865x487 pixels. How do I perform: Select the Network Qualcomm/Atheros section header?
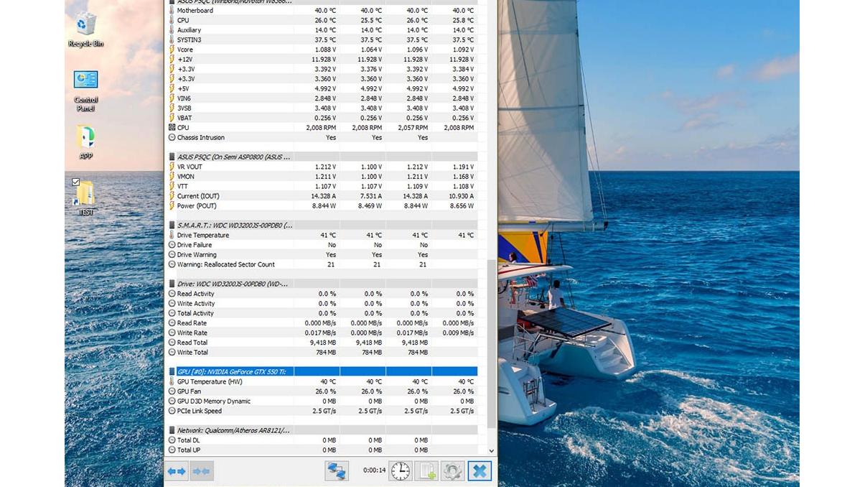tap(233, 430)
